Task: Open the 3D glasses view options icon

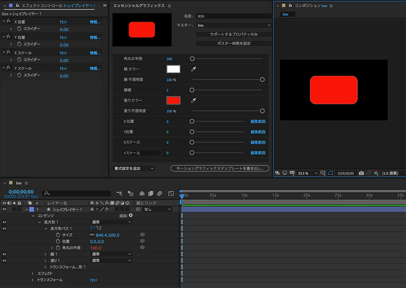Action: point(292,173)
